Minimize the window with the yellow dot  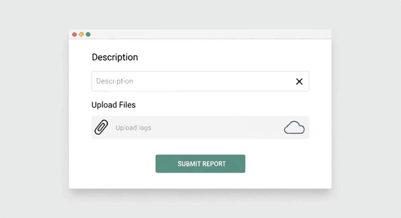click(x=81, y=35)
